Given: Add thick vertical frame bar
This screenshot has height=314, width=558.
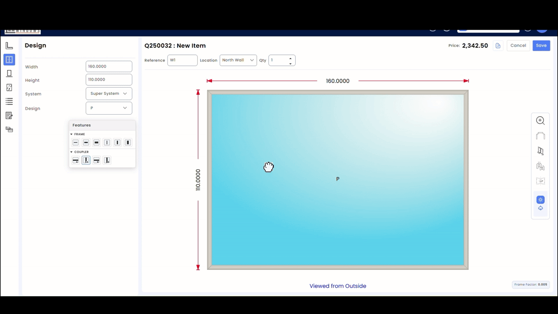Looking at the screenshot, I should pos(128,143).
